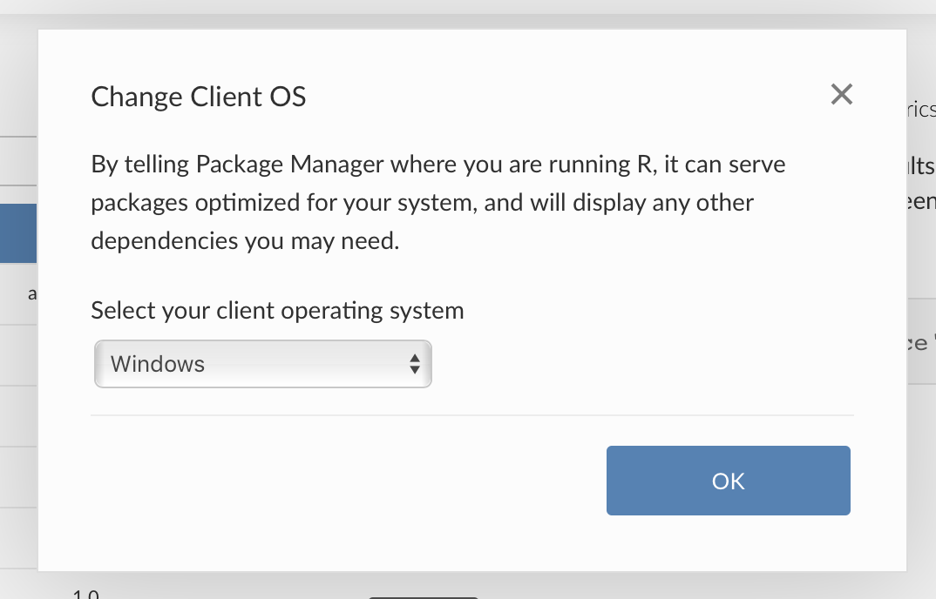Click the divider line above the OK button

[471, 415]
